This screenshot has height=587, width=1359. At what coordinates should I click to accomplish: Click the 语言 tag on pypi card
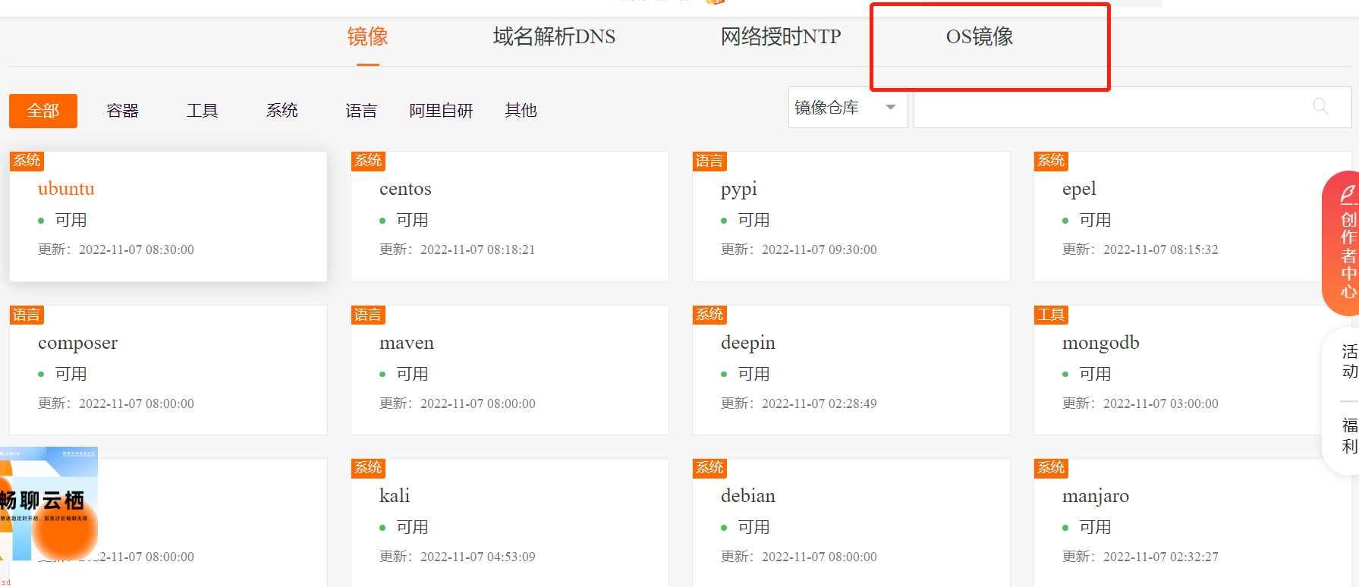(x=709, y=161)
